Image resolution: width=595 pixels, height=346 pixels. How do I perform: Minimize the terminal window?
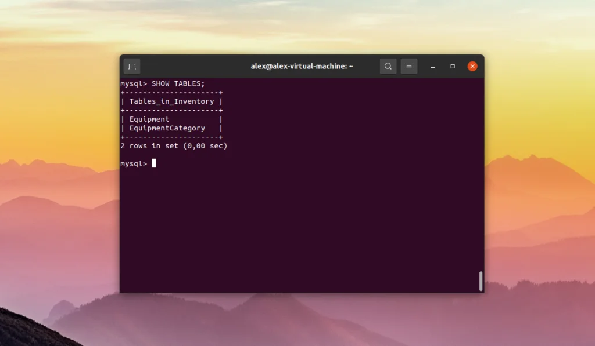pos(432,66)
